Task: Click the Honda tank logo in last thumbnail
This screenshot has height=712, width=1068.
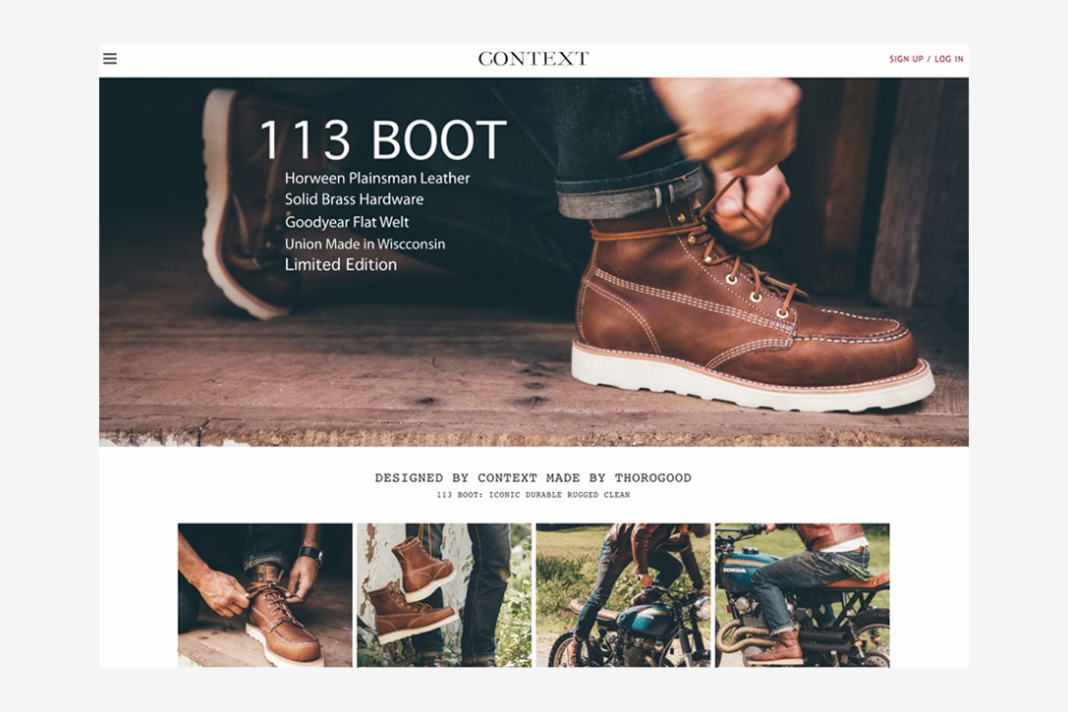Action: 734,569
